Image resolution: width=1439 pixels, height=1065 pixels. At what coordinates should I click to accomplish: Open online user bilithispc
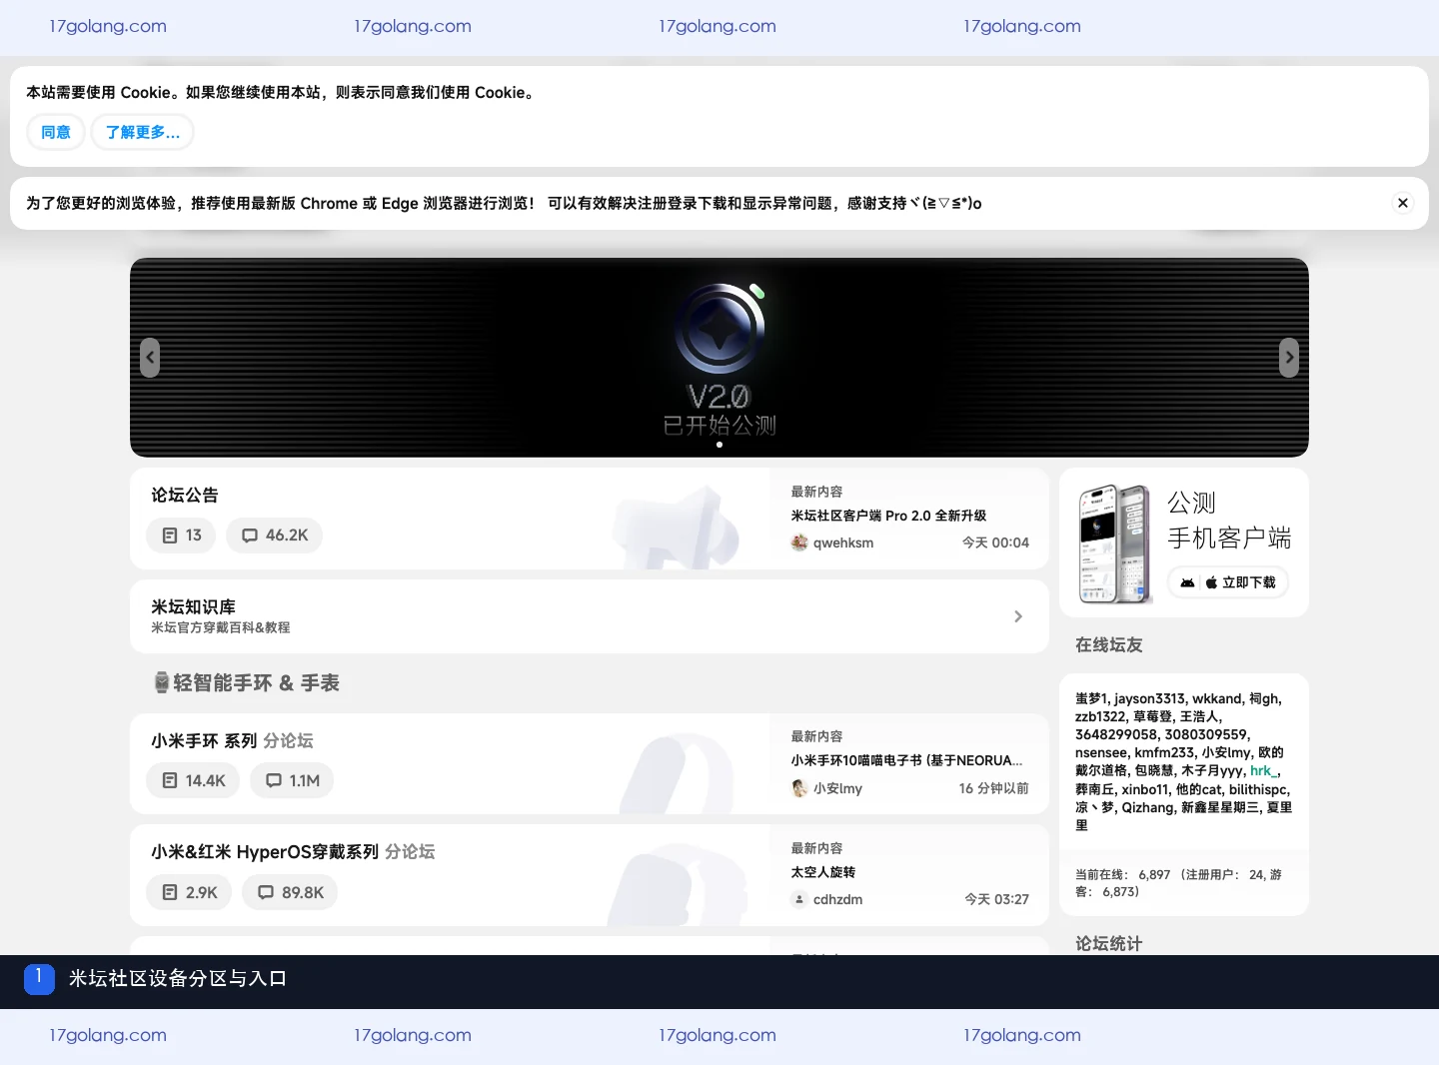(x=1258, y=789)
